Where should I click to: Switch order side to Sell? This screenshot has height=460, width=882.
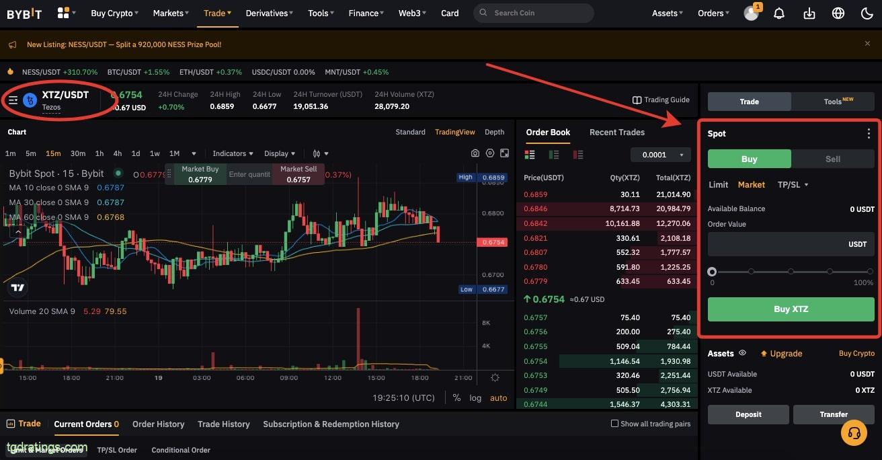point(833,159)
